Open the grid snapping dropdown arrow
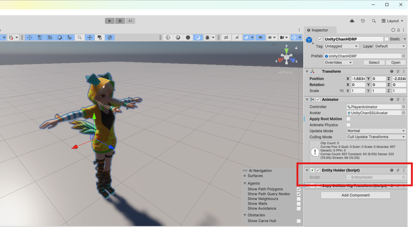 click(x=17, y=37)
